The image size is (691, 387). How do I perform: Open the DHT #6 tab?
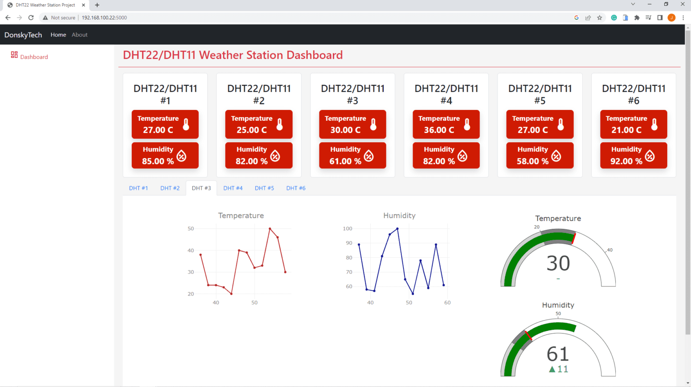point(296,188)
